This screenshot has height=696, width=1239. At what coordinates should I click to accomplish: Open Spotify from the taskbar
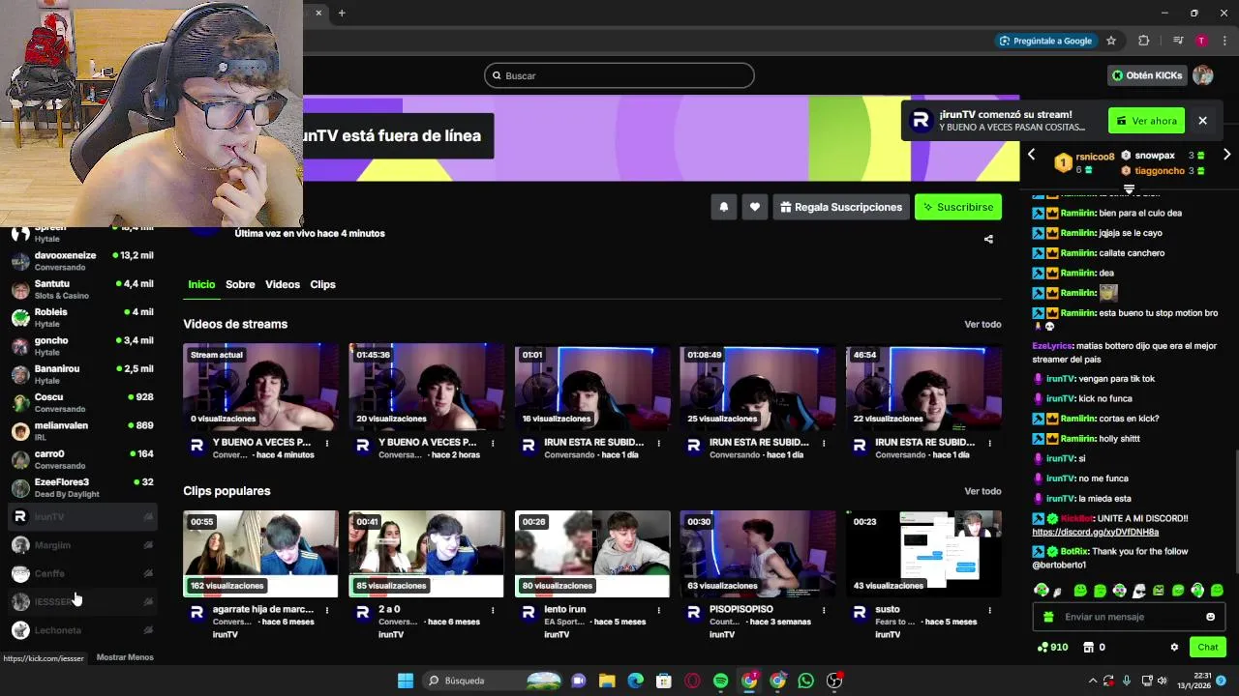720,681
